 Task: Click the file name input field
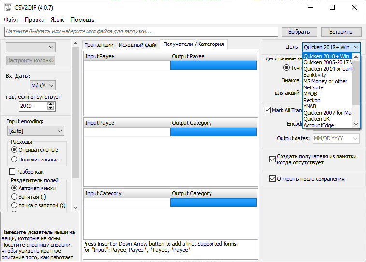141,31
